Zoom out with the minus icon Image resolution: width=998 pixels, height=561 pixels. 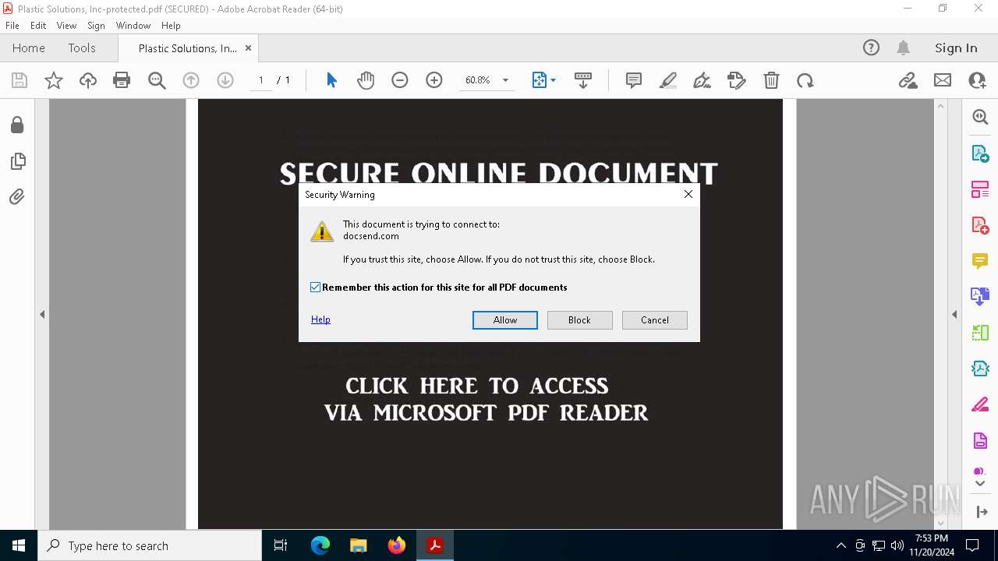(400, 80)
